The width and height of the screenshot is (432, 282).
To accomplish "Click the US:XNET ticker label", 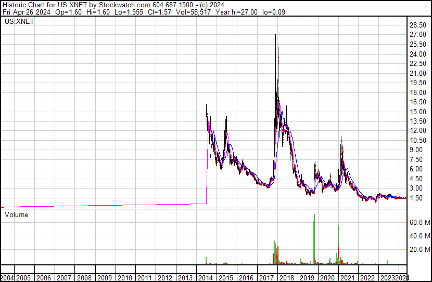I will pyautogui.click(x=17, y=22).
